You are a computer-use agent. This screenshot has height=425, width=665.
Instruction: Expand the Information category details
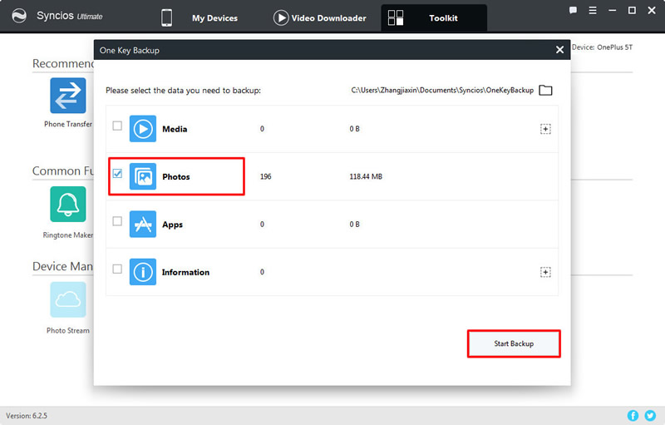pyautogui.click(x=545, y=272)
